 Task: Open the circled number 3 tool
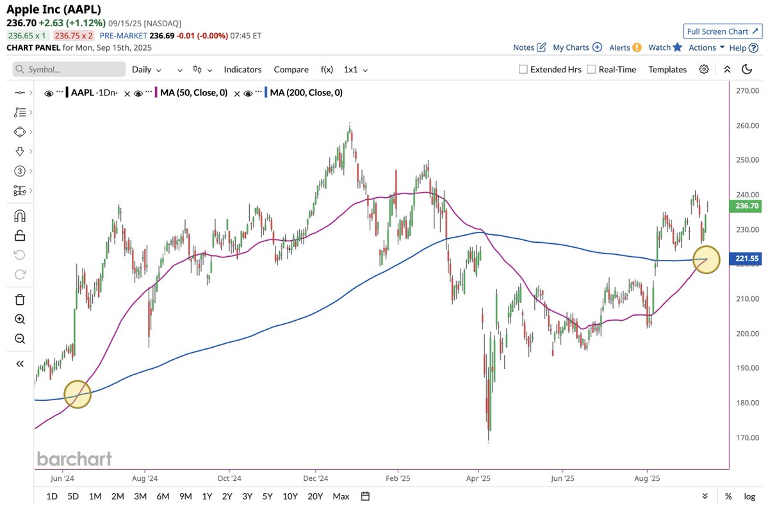point(20,171)
